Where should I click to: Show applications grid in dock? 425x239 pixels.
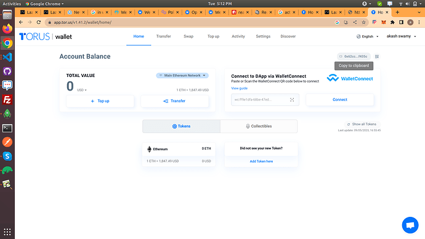[7, 232]
